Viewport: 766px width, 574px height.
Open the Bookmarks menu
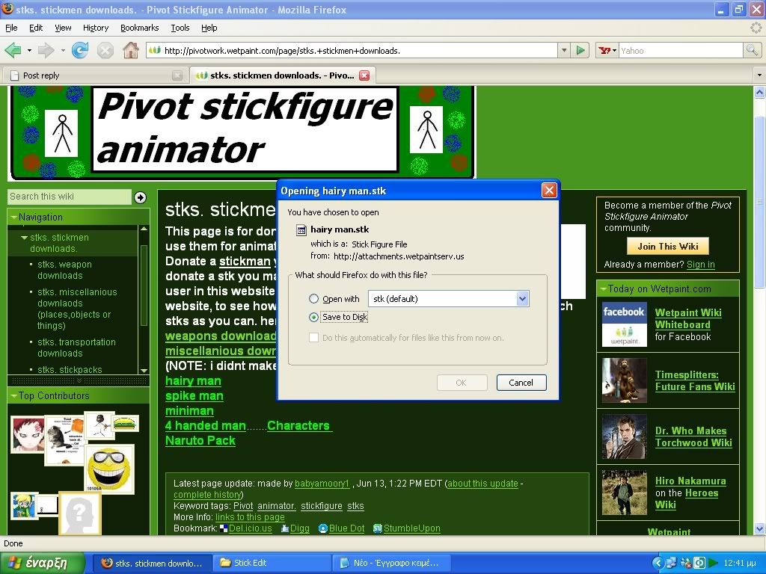(x=139, y=28)
